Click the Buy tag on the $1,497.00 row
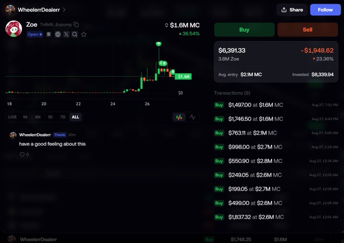This screenshot has height=243, width=344. point(219,105)
